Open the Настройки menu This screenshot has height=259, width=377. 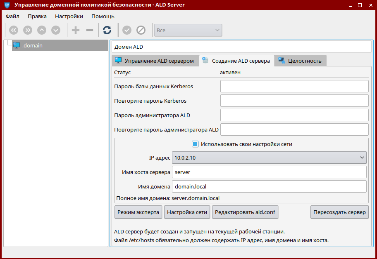coord(69,16)
